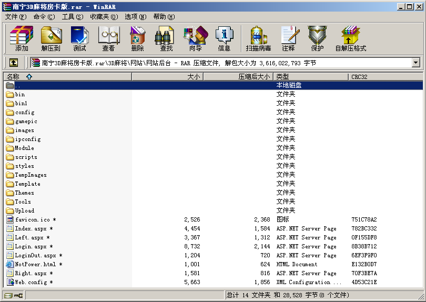Screen dimensions: 426x302
Task: Go up one folder level button
Action: coord(14,63)
